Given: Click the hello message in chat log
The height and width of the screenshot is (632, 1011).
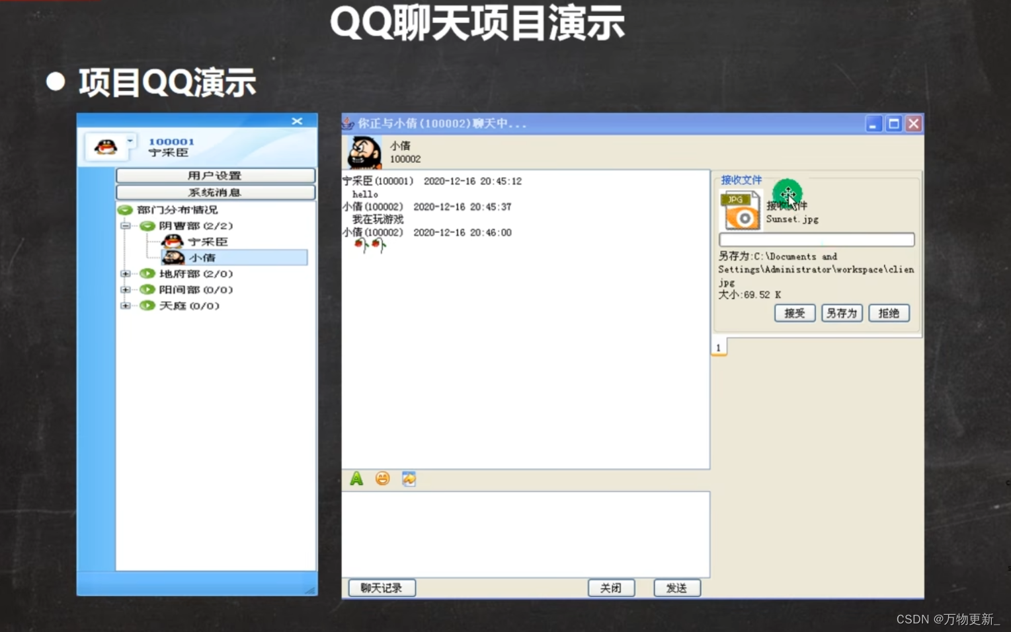Looking at the screenshot, I should point(365,194).
